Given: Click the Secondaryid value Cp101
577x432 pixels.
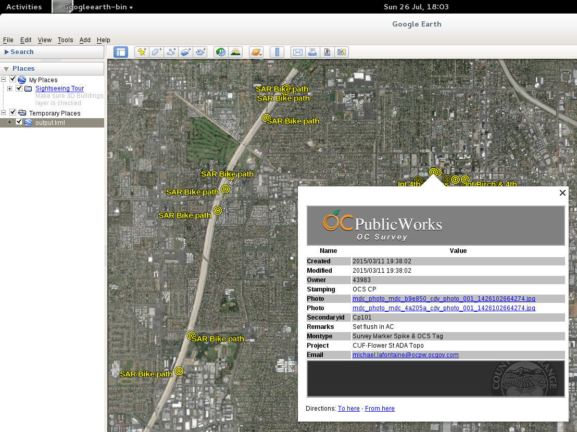Looking at the screenshot, I should tap(362, 317).
